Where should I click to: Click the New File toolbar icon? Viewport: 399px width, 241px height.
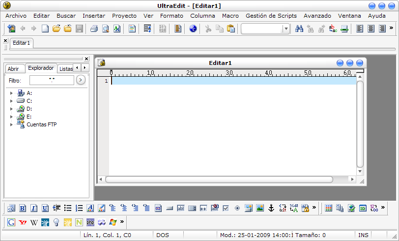pyautogui.click(x=45, y=29)
